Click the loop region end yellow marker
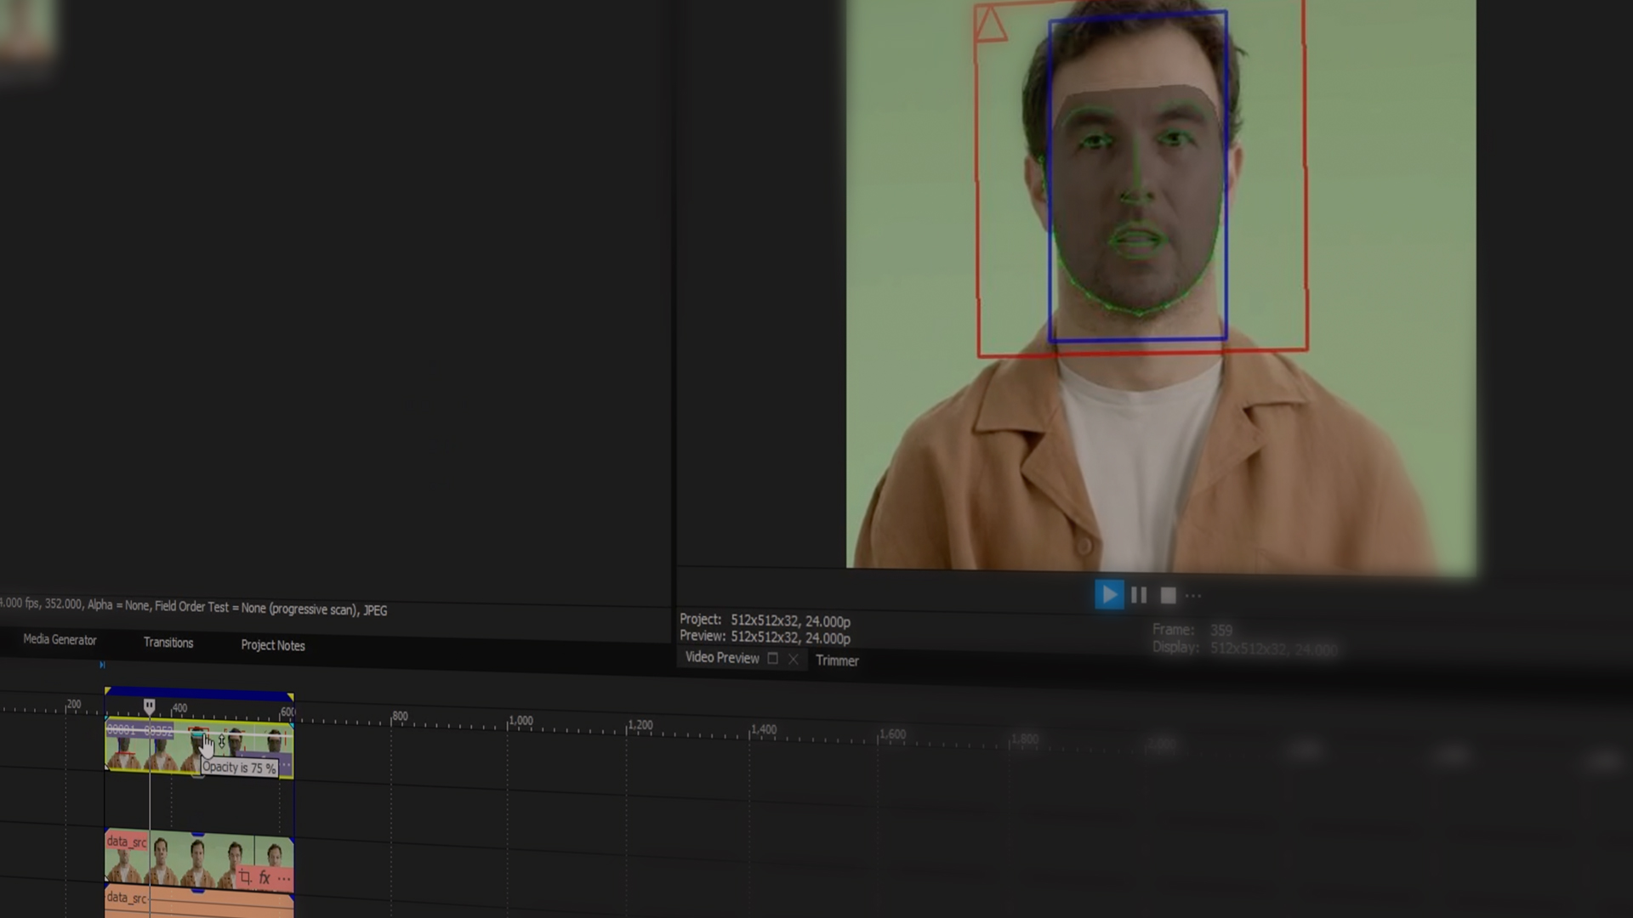The width and height of the screenshot is (1633, 918). [x=291, y=697]
